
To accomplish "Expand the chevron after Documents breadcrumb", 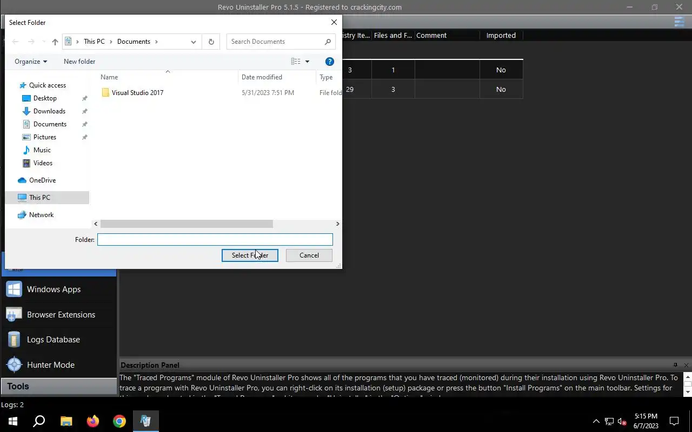I will coord(156,42).
